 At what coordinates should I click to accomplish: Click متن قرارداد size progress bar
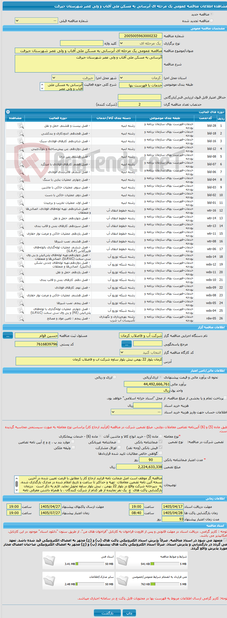pos(165,584)
